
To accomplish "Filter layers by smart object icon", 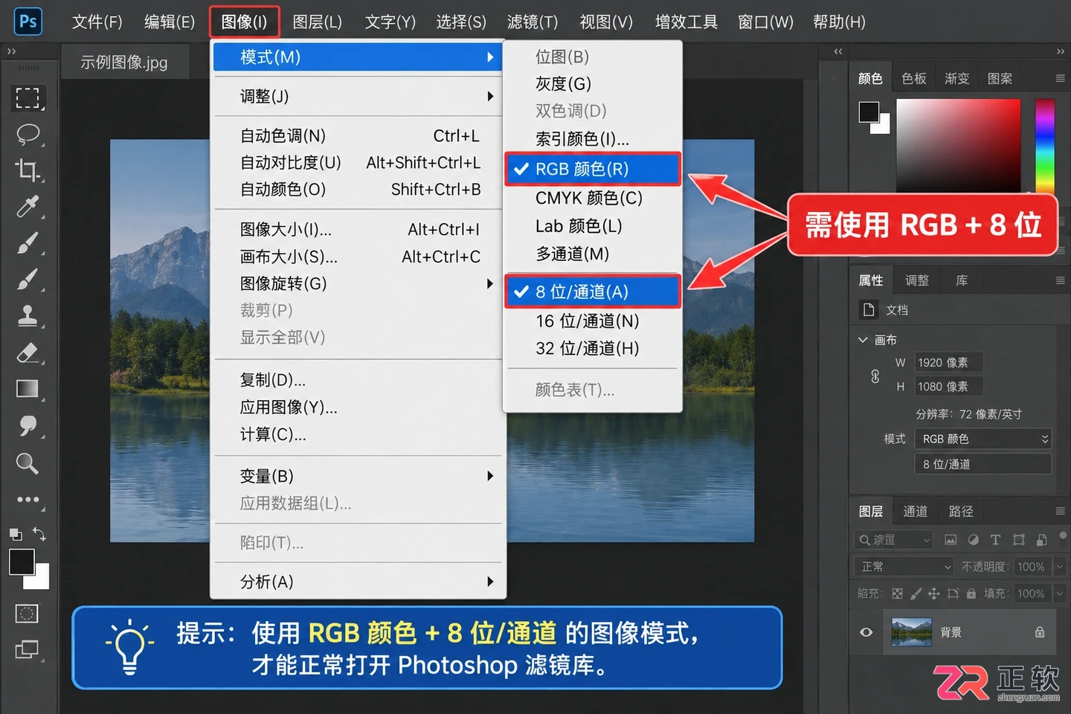I will coord(1041,540).
